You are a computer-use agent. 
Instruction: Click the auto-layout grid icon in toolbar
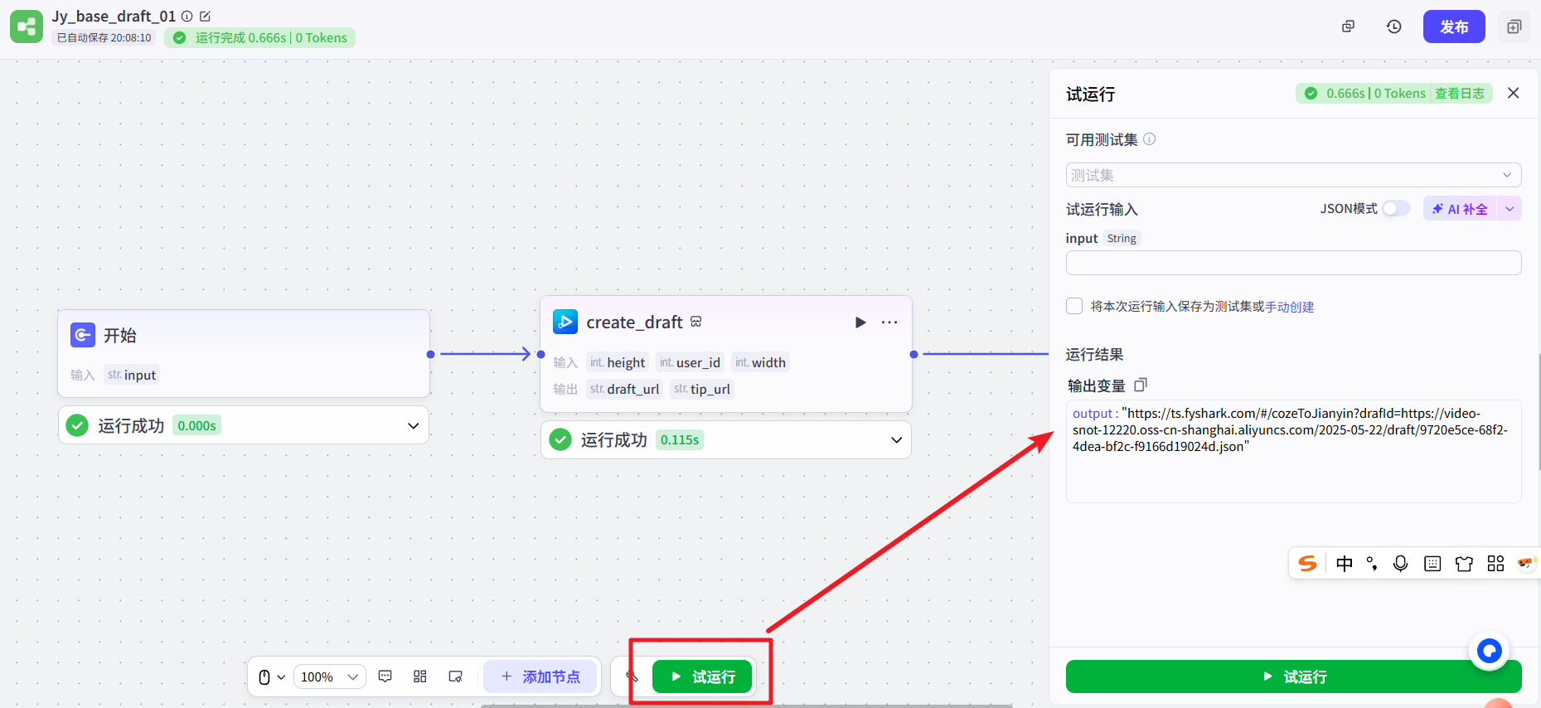(420, 676)
